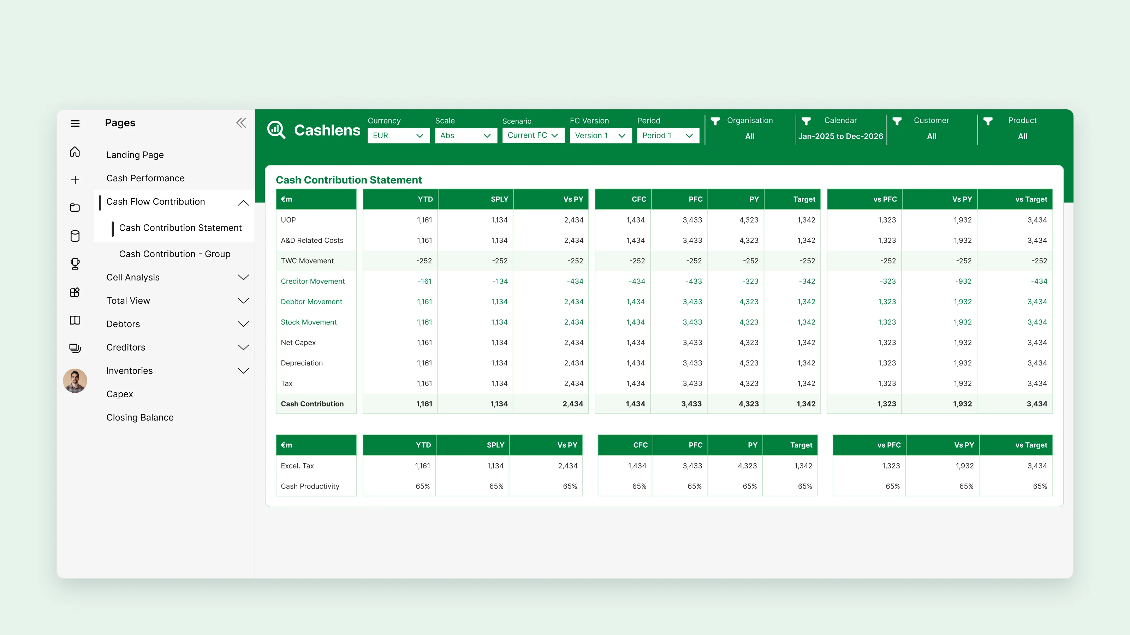Go to Cash Performance page
This screenshot has height=635, width=1130.
(145, 178)
